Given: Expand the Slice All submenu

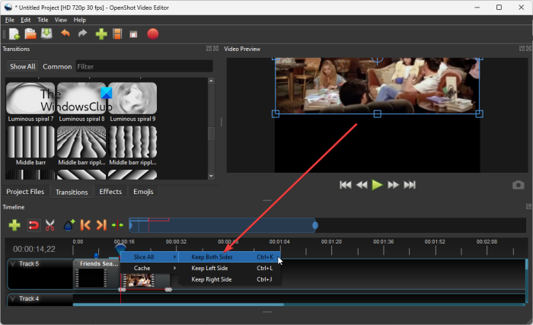Looking at the screenshot, I should pos(149,257).
